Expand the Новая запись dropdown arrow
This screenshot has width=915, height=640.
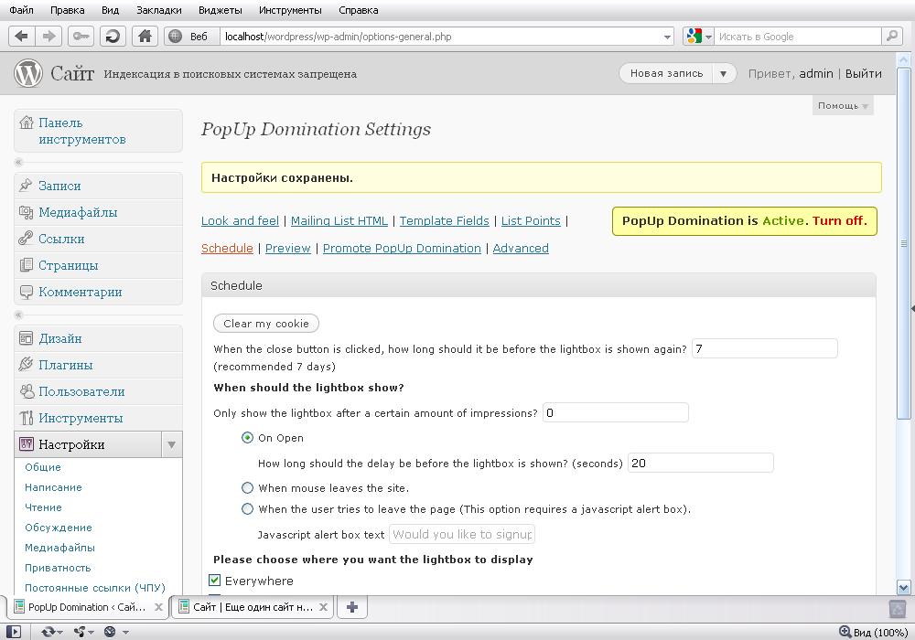click(724, 73)
